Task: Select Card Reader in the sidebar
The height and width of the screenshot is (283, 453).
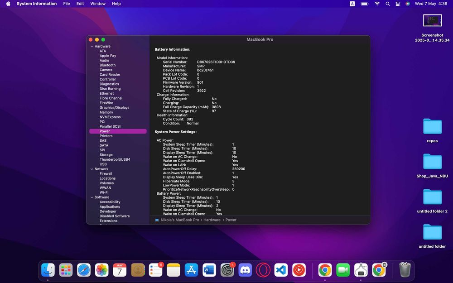Action: [110, 75]
